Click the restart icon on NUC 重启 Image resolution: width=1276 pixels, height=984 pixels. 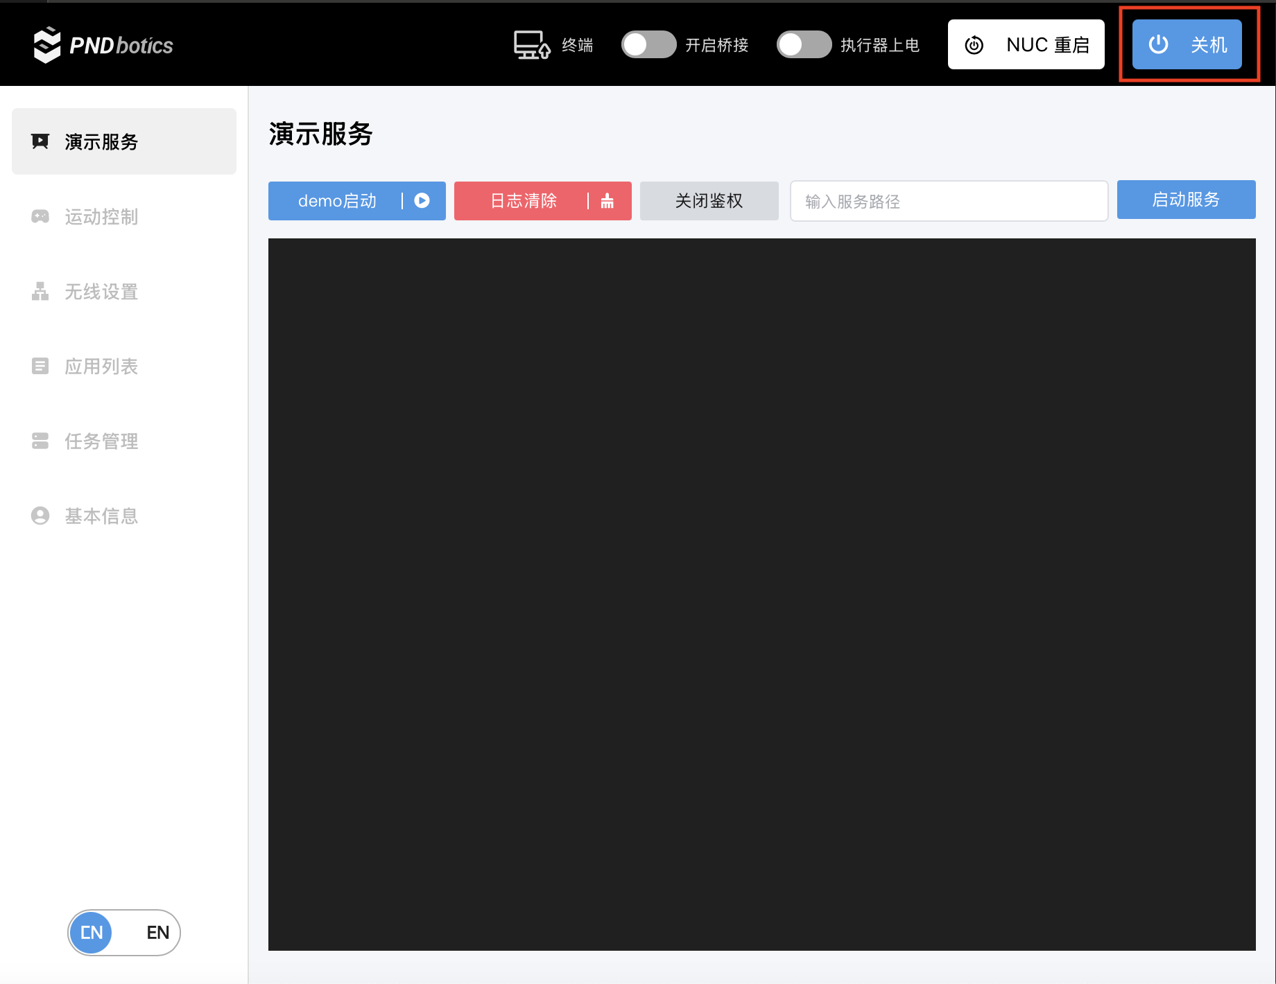974,44
